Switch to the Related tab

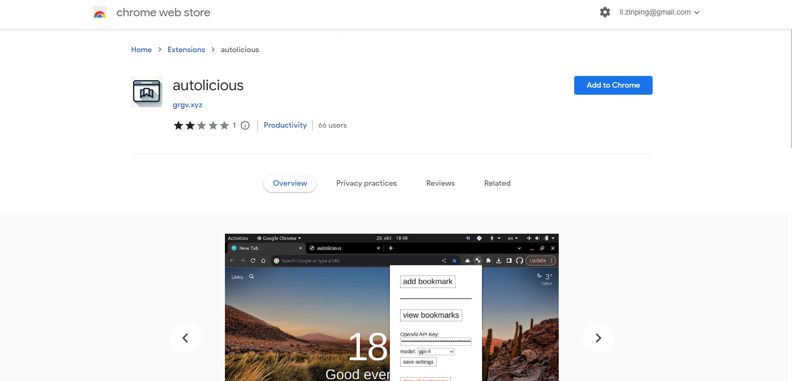pyautogui.click(x=497, y=183)
